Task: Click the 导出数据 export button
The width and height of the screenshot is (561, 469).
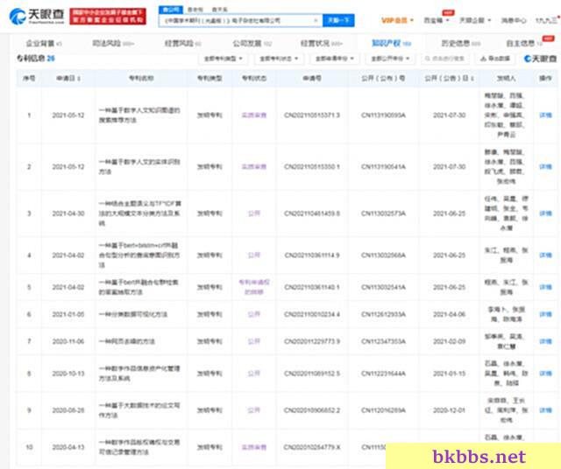Action: pos(495,59)
